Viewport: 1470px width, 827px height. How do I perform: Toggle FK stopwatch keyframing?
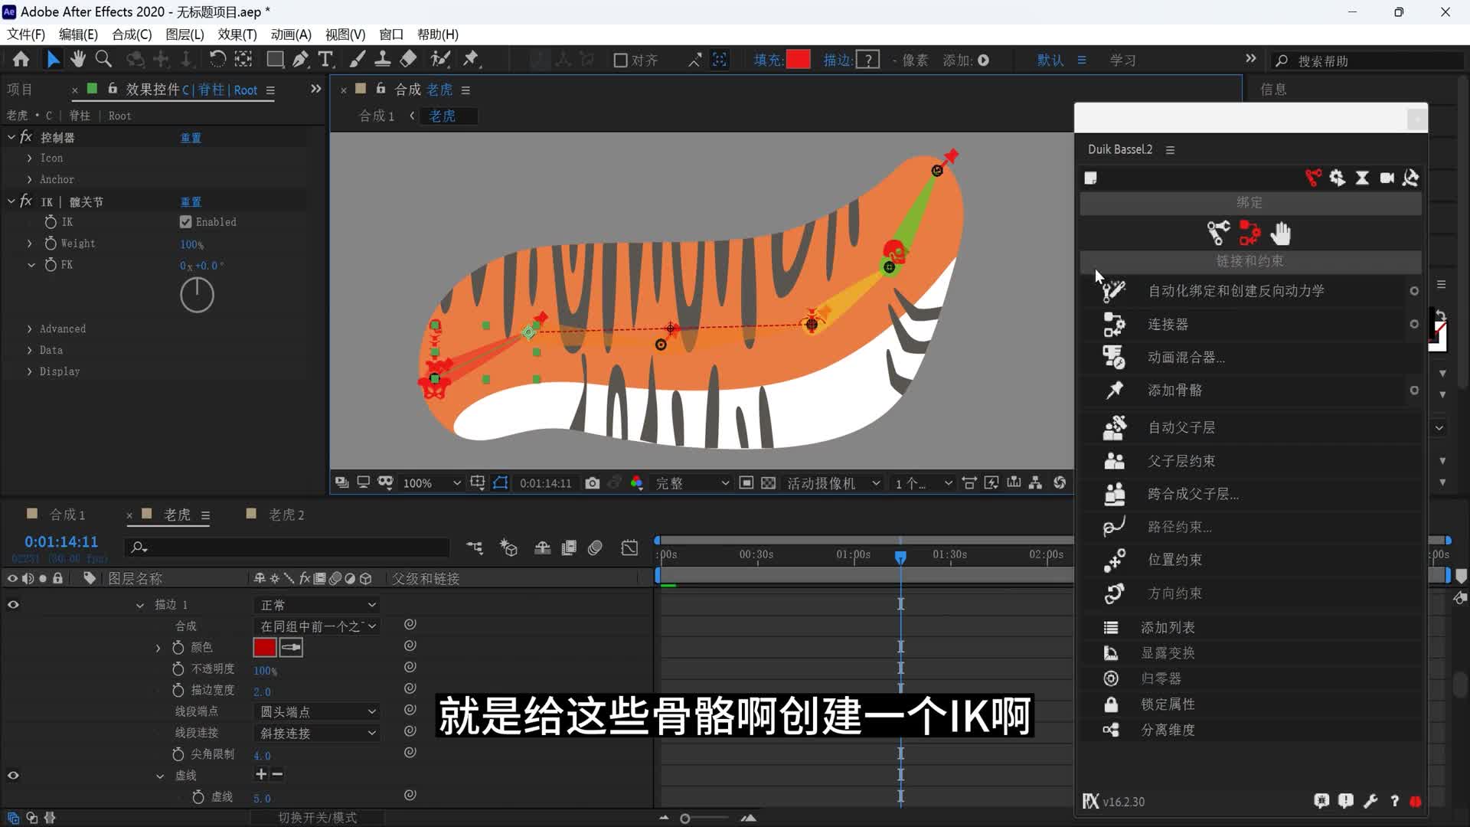tap(51, 265)
